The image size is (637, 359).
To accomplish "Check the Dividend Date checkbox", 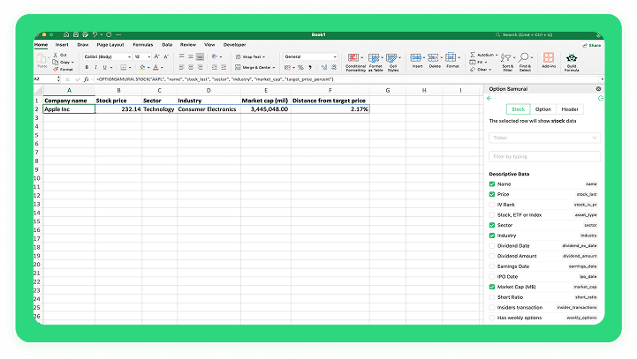I will (492, 246).
